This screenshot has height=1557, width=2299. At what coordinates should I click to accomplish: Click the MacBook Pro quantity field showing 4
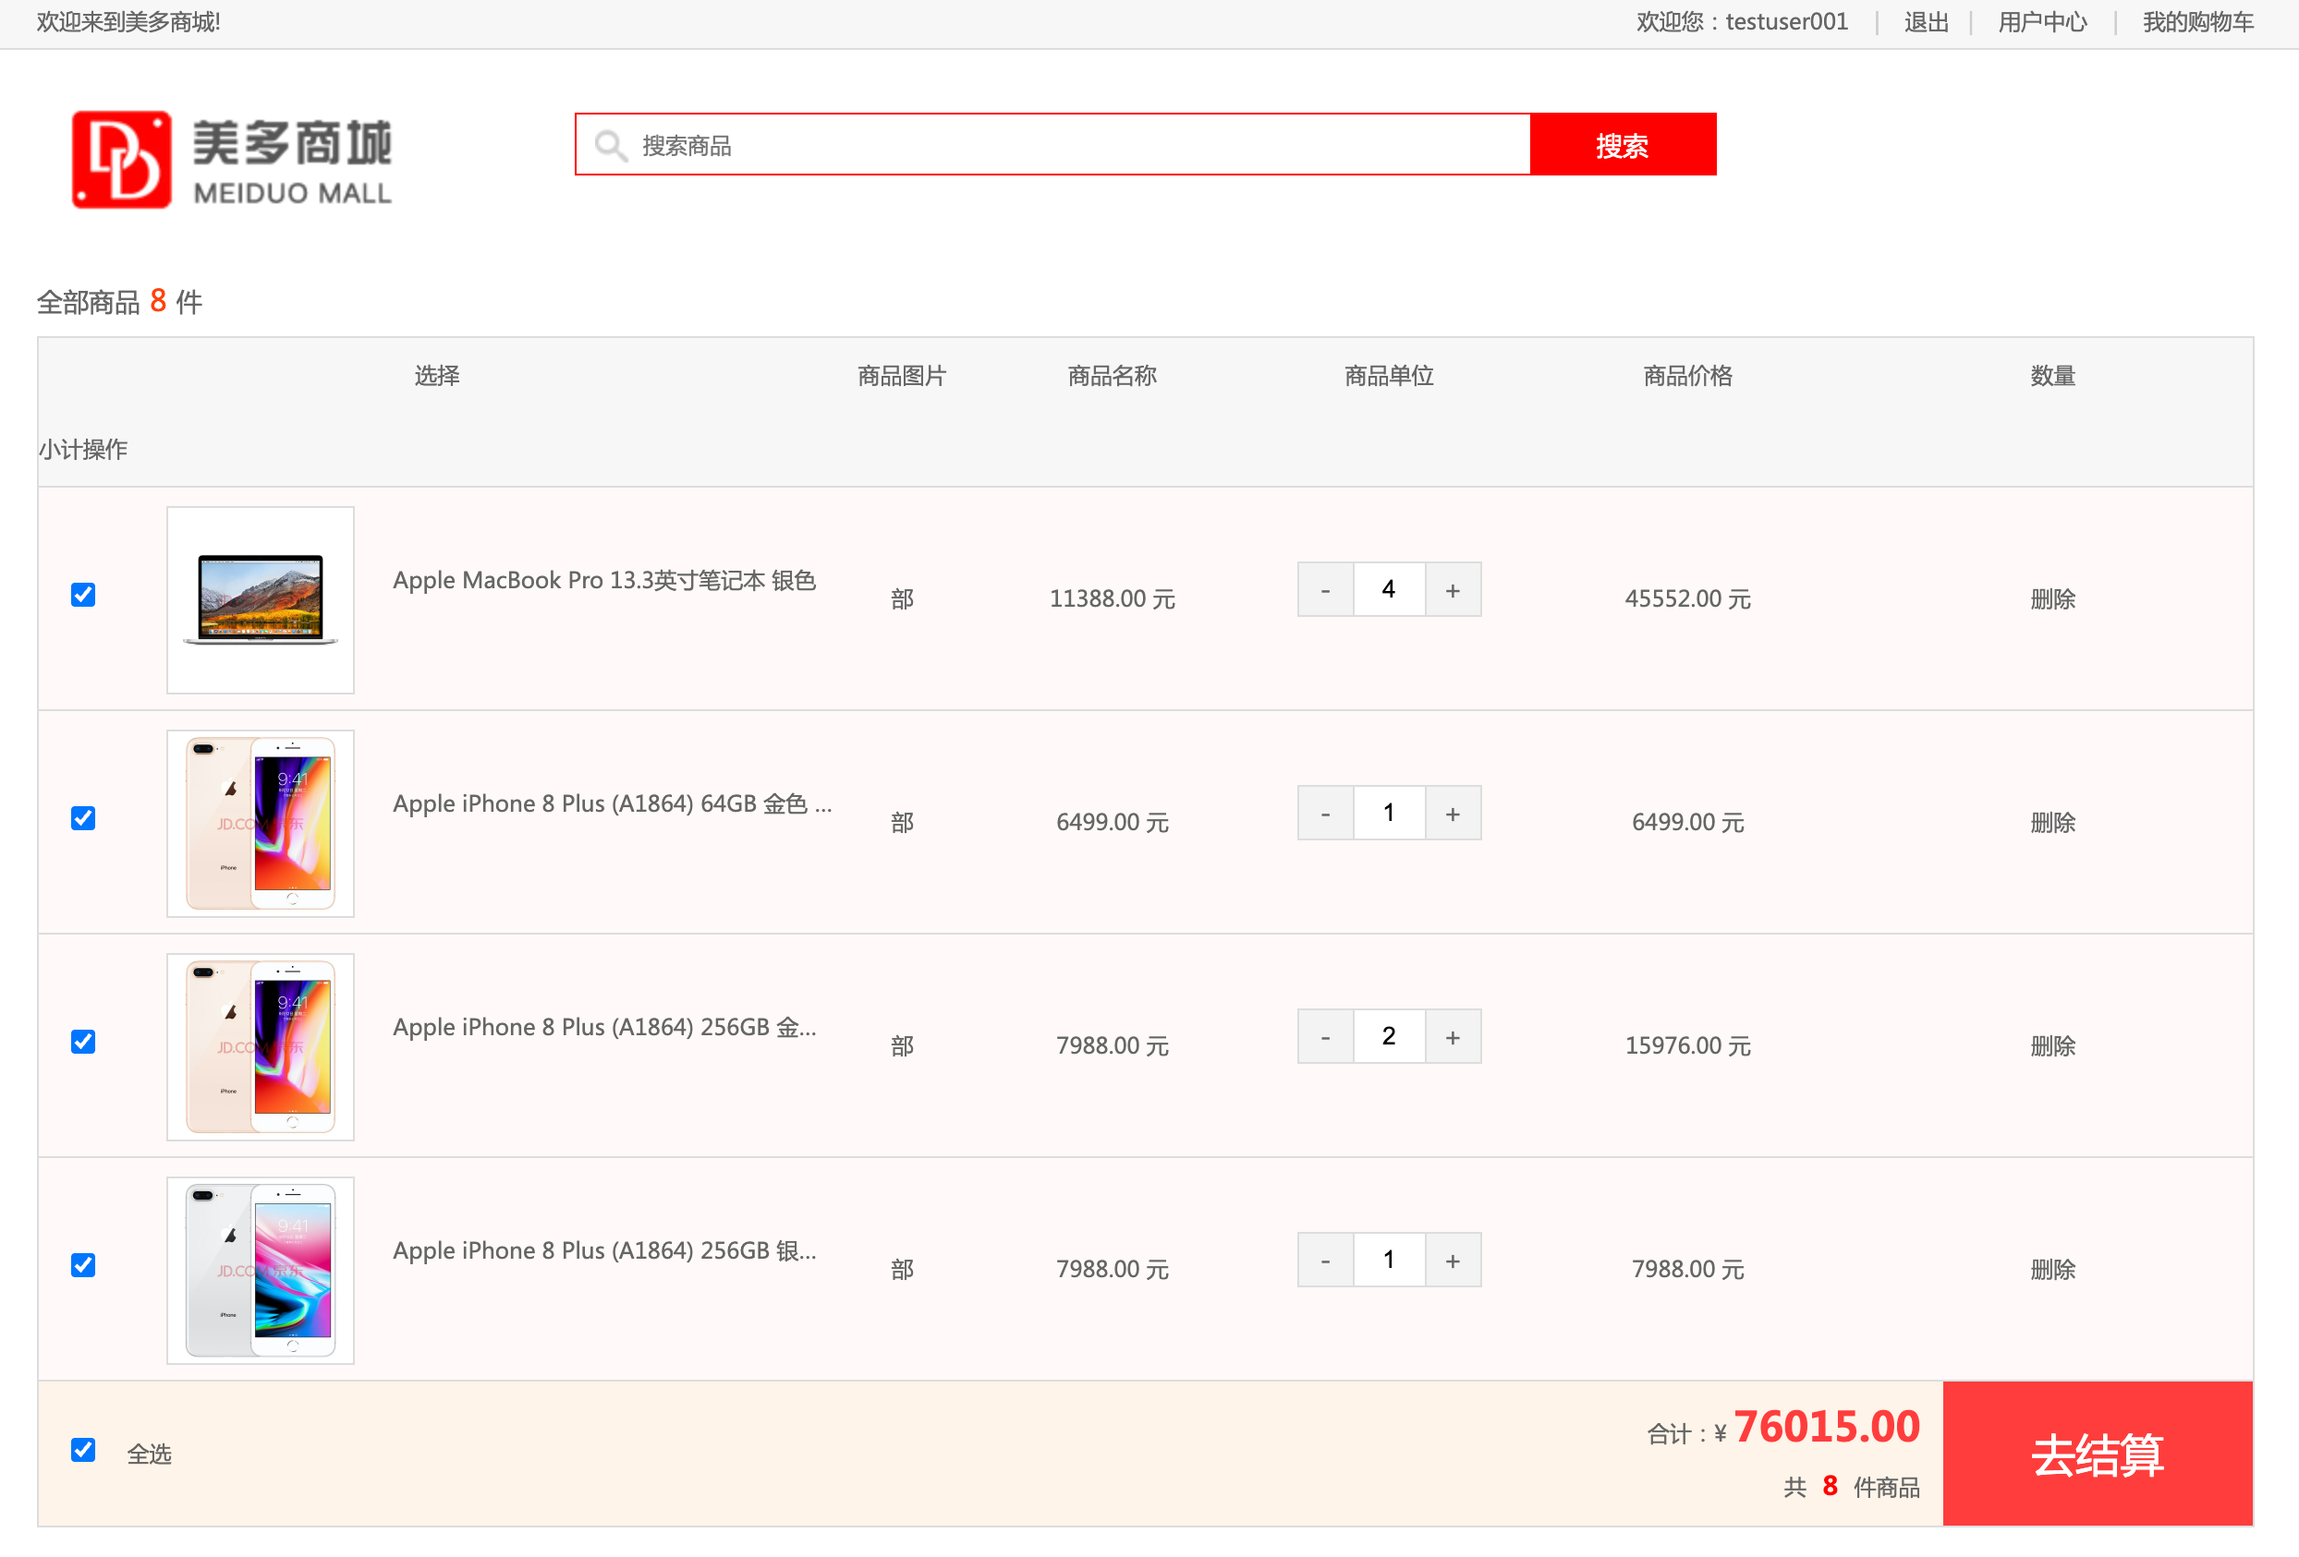[x=1389, y=589]
